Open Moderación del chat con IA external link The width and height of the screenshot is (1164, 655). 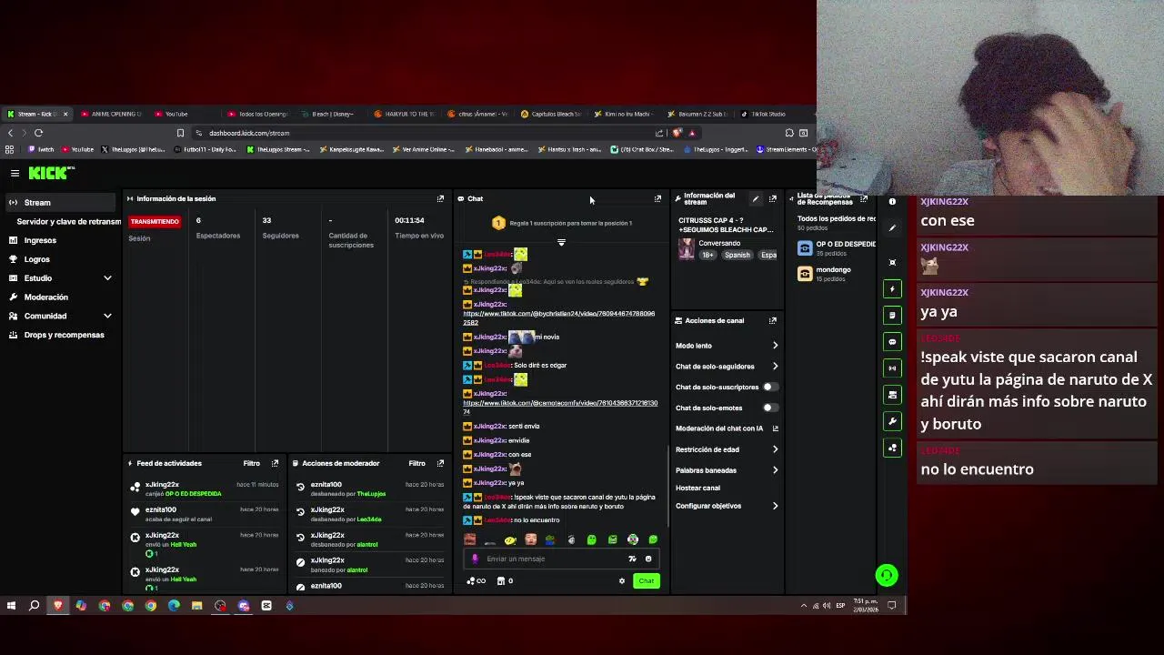[775, 428]
